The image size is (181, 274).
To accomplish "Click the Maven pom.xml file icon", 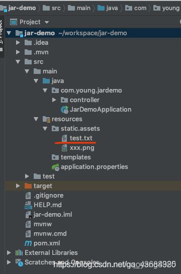I will [x=28, y=243].
